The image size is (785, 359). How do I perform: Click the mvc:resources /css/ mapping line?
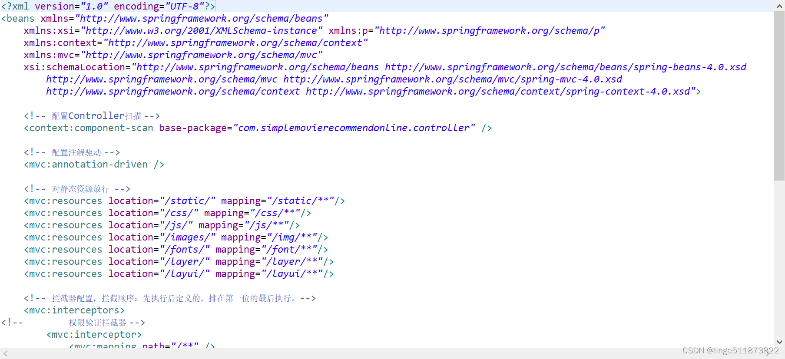pyautogui.click(x=167, y=213)
